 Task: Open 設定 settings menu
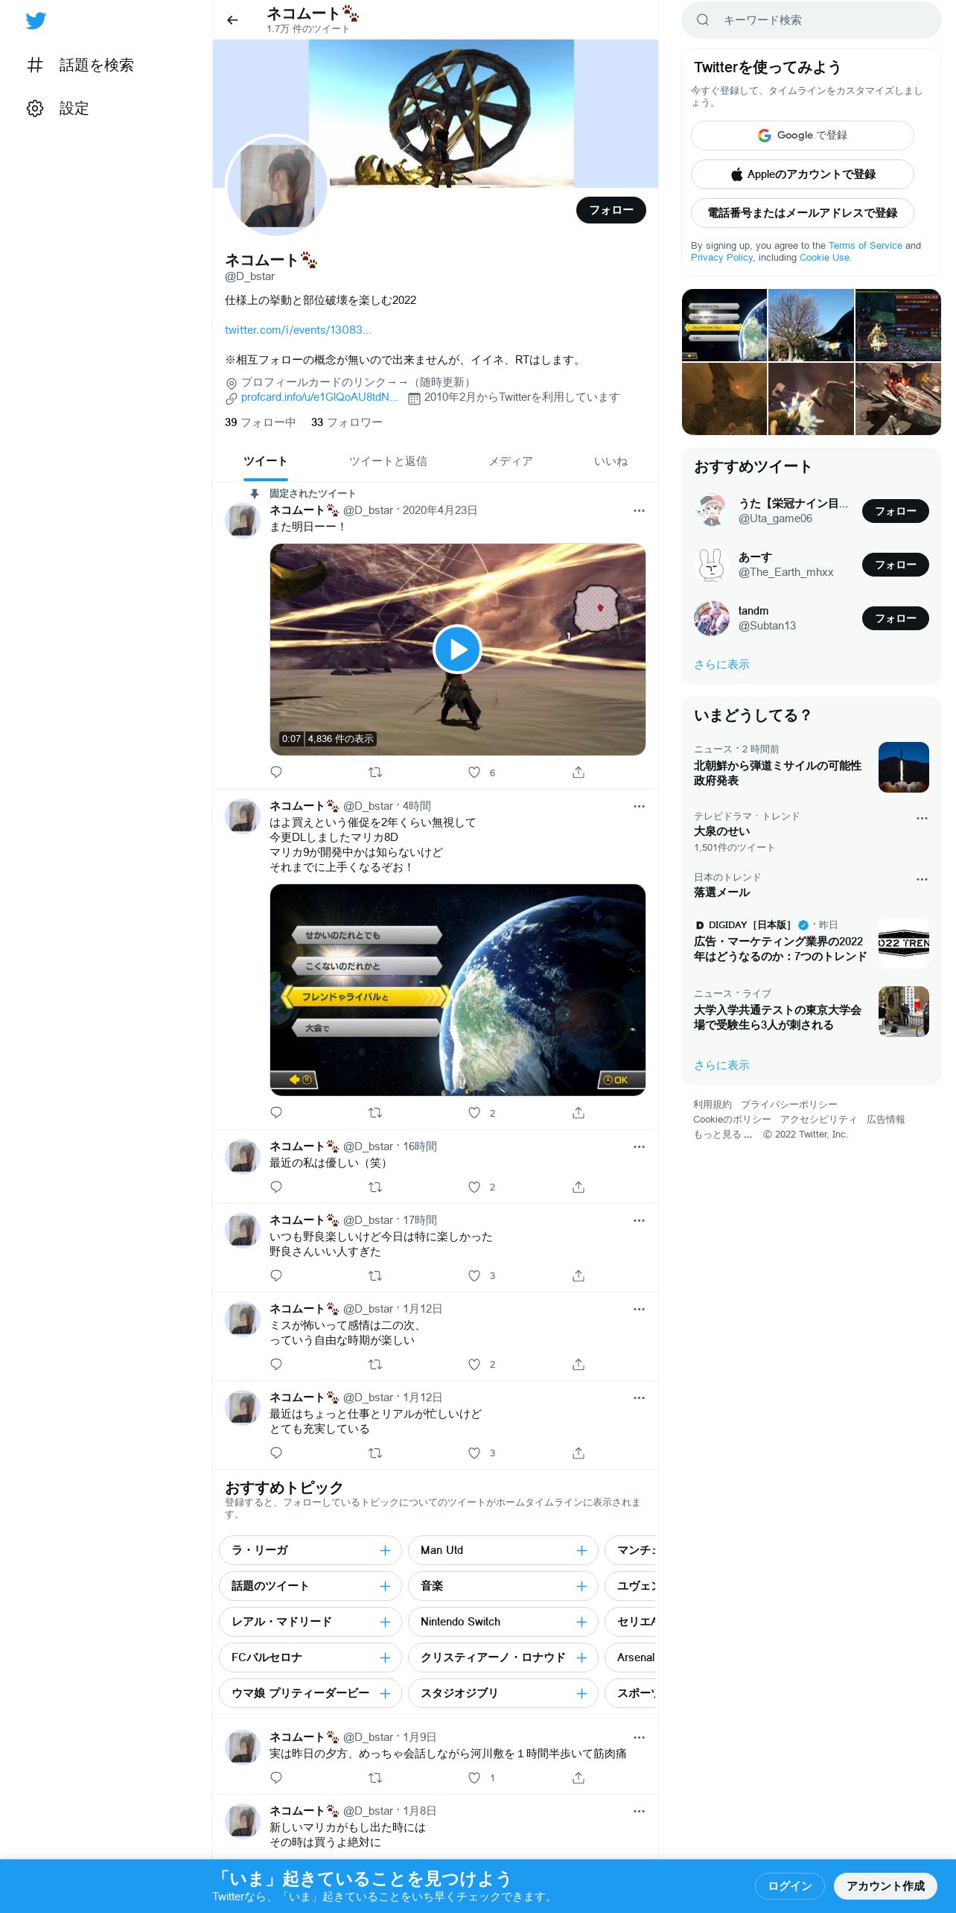(x=57, y=108)
